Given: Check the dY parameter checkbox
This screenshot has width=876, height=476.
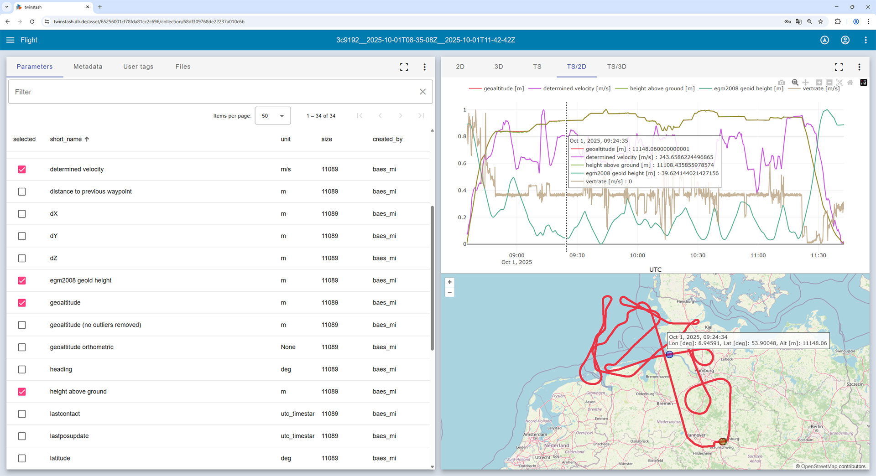Looking at the screenshot, I should (22, 236).
